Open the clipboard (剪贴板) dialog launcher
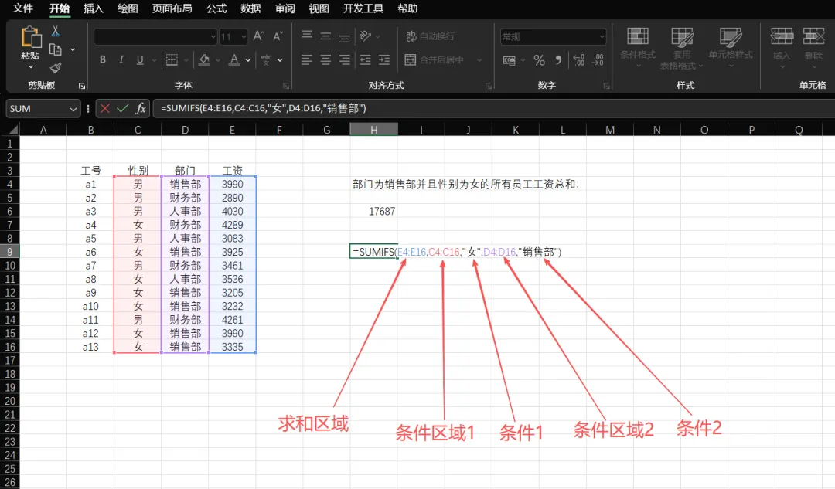835x489 pixels. click(82, 86)
